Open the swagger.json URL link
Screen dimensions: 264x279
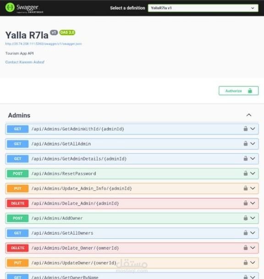click(44, 44)
